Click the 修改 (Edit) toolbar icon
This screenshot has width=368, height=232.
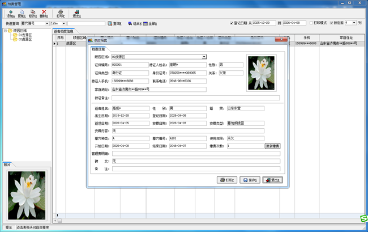tap(33, 13)
